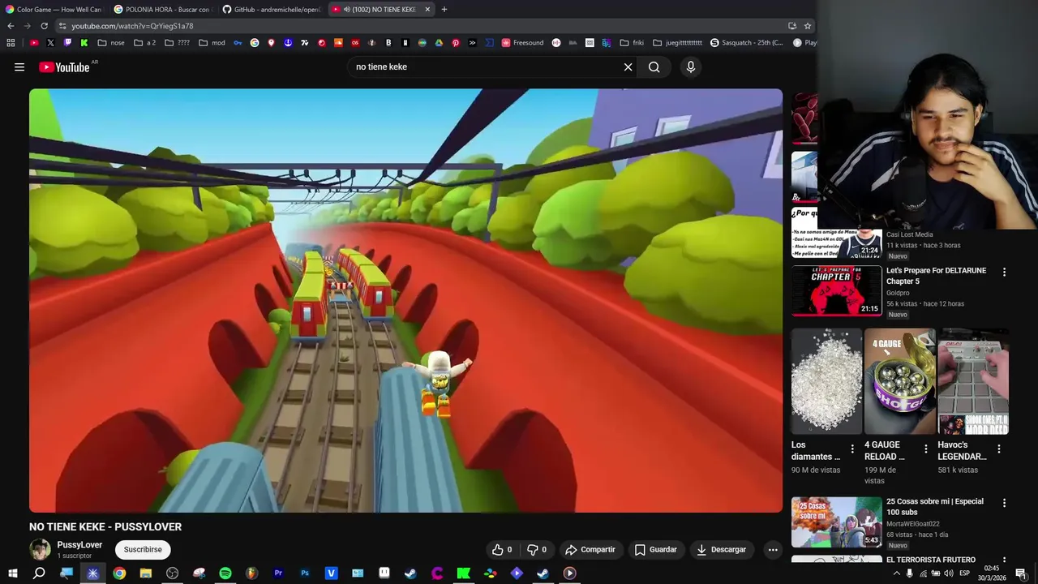Open the '25 Cosas sobre mi' thumbnail
1038x584 pixels.
(836, 522)
